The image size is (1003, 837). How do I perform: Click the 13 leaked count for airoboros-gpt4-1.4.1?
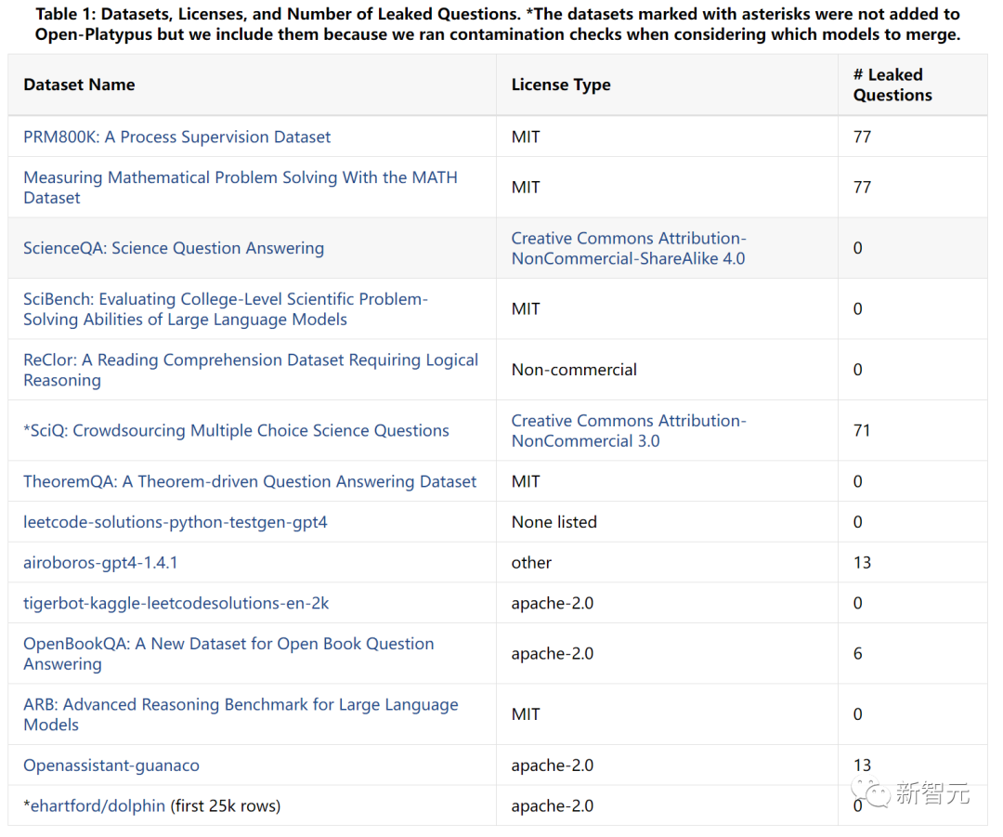coord(862,562)
